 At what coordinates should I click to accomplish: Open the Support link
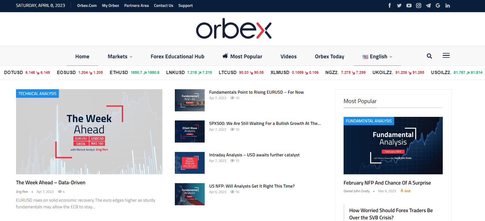185,6
